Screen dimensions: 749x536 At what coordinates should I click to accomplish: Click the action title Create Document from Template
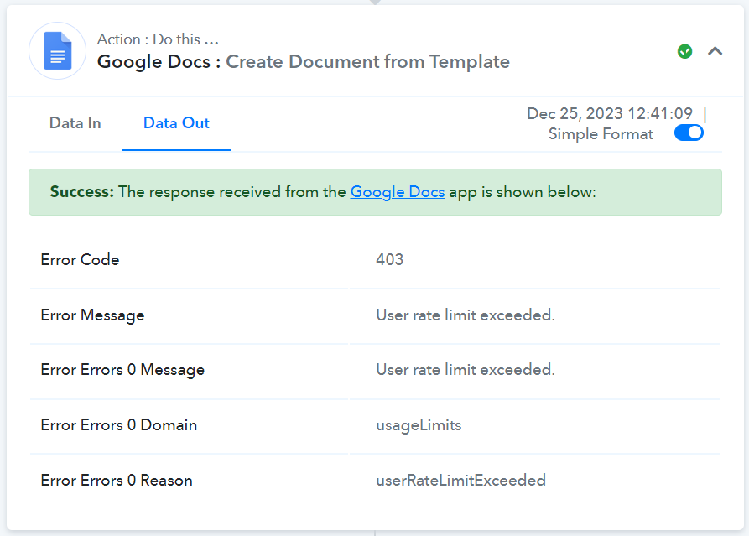[367, 61]
